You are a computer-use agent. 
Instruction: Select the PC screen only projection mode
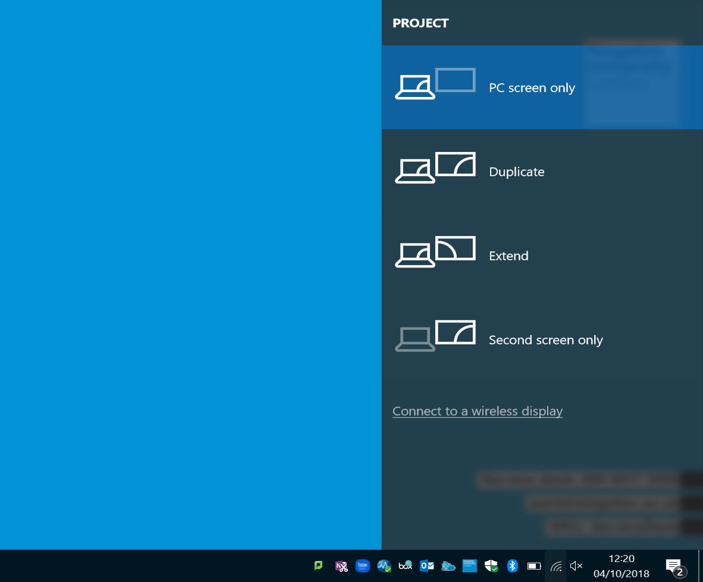click(532, 87)
